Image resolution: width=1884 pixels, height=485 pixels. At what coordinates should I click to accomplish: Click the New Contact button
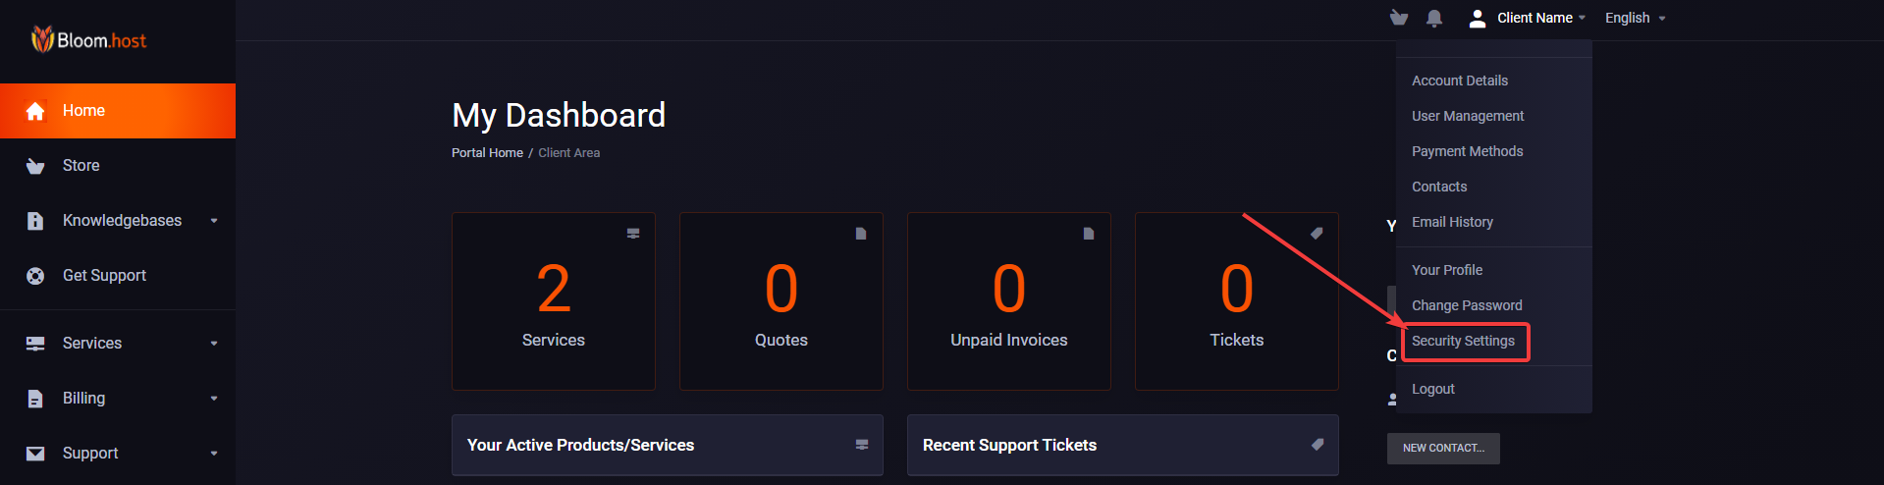(x=1442, y=448)
